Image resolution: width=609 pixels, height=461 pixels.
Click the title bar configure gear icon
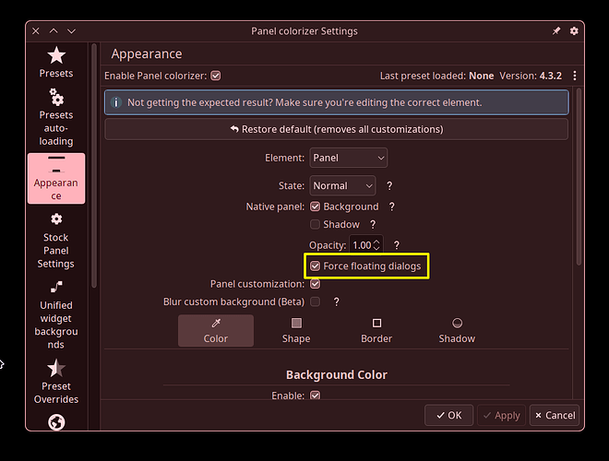(x=574, y=31)
